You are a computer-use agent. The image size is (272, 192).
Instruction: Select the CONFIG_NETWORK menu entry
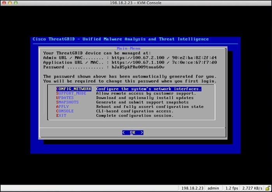coord(74,89)
